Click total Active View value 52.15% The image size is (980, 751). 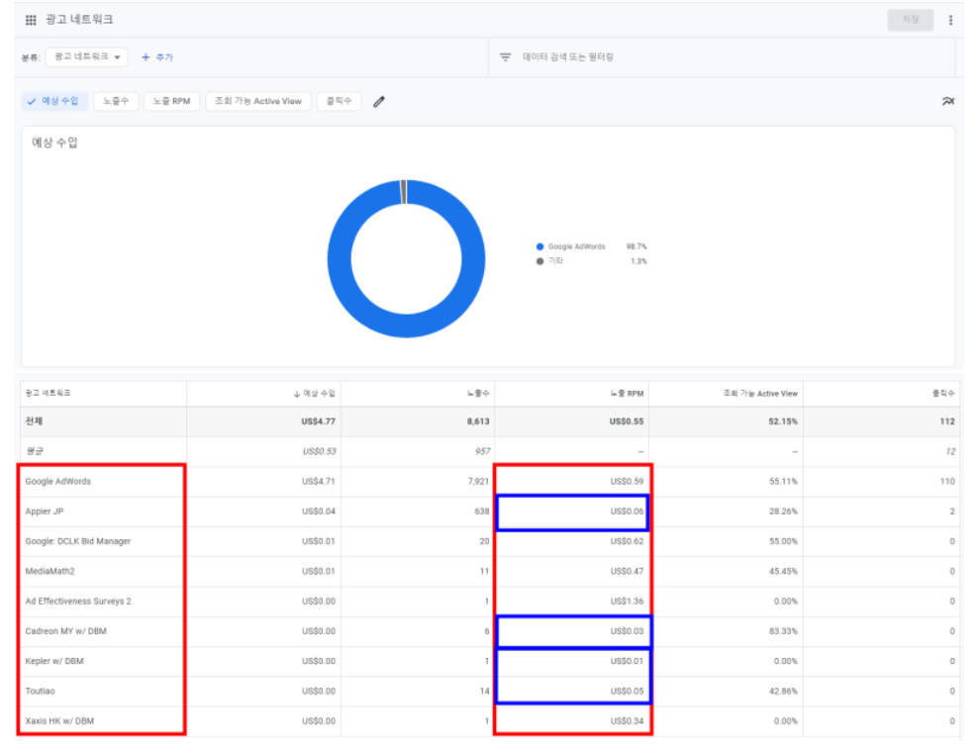783,422
